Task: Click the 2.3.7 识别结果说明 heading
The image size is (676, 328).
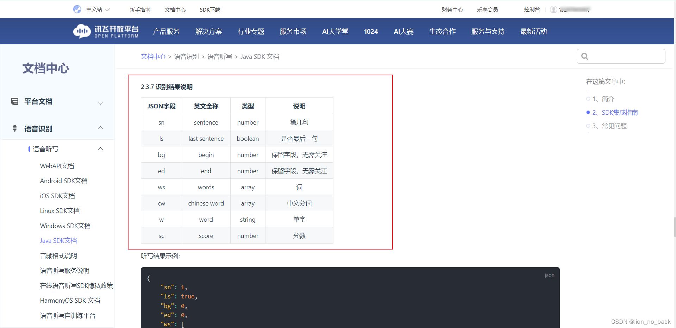Action: [x=167, y=87]
